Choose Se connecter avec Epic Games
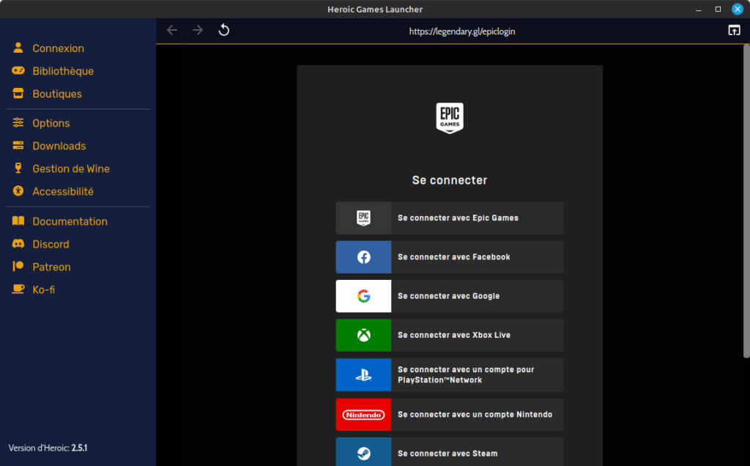 pyautogui.click(x=450, y=218)
